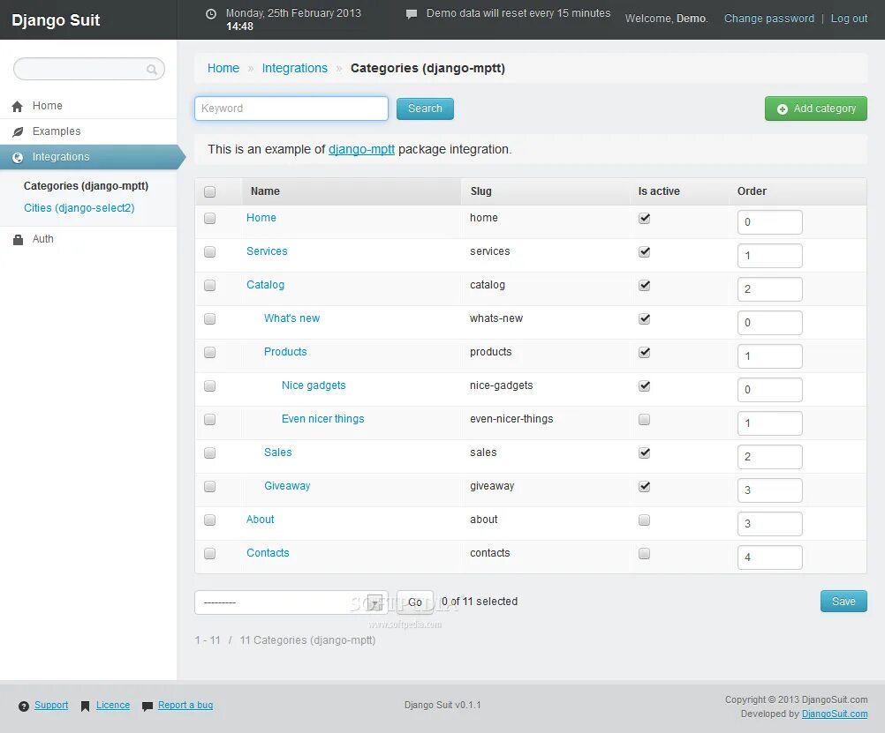
Task: Open the Examples sidebar menu
Action: [x=88, y=131]
